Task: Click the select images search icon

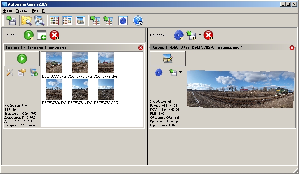Action: point(39,20)
